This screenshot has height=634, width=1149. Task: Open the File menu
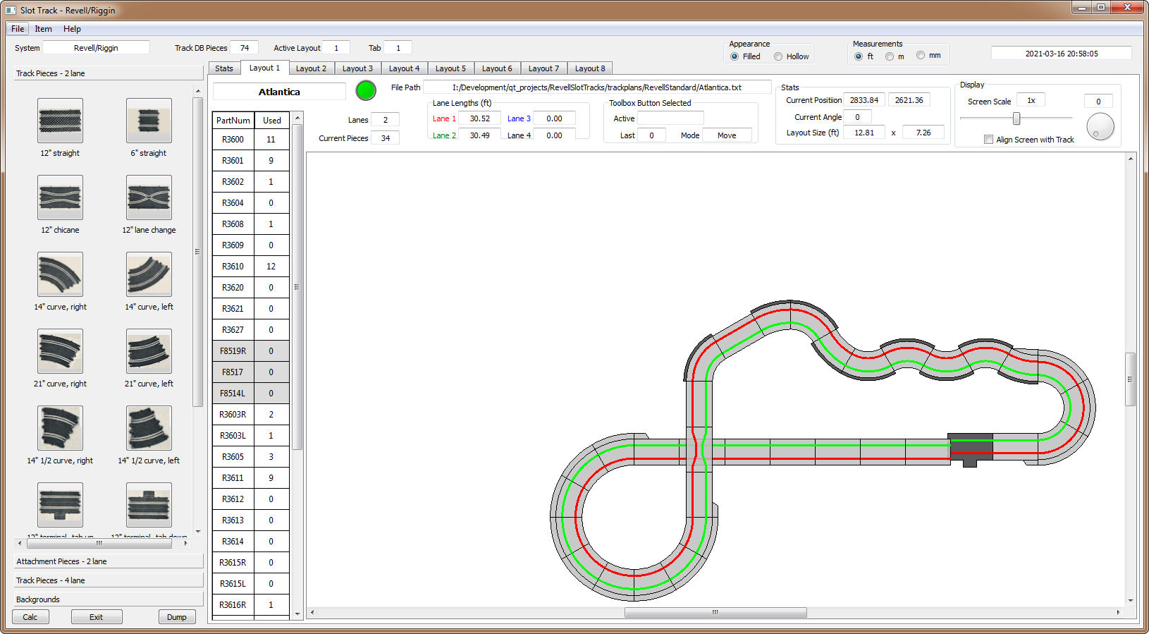(18, 29)
